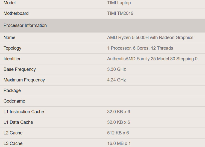Click the Motherboard row label
The height and width of the screenshot is (147, 205).
pos(16,13)
